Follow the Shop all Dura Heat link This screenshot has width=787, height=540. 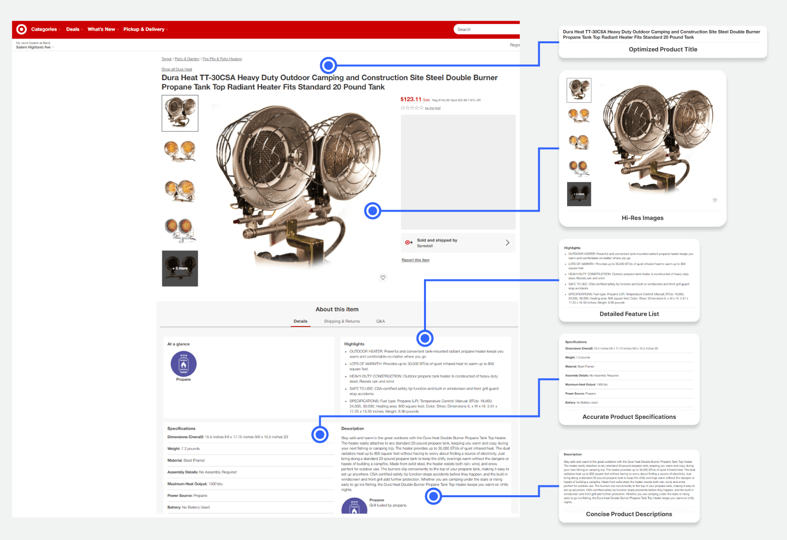click(177, 69)
